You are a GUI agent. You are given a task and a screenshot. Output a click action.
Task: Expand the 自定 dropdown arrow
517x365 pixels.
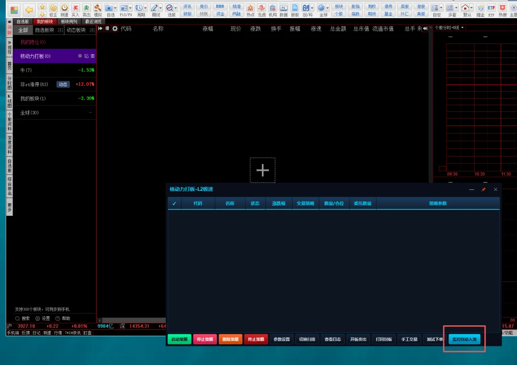pos(441,8)
